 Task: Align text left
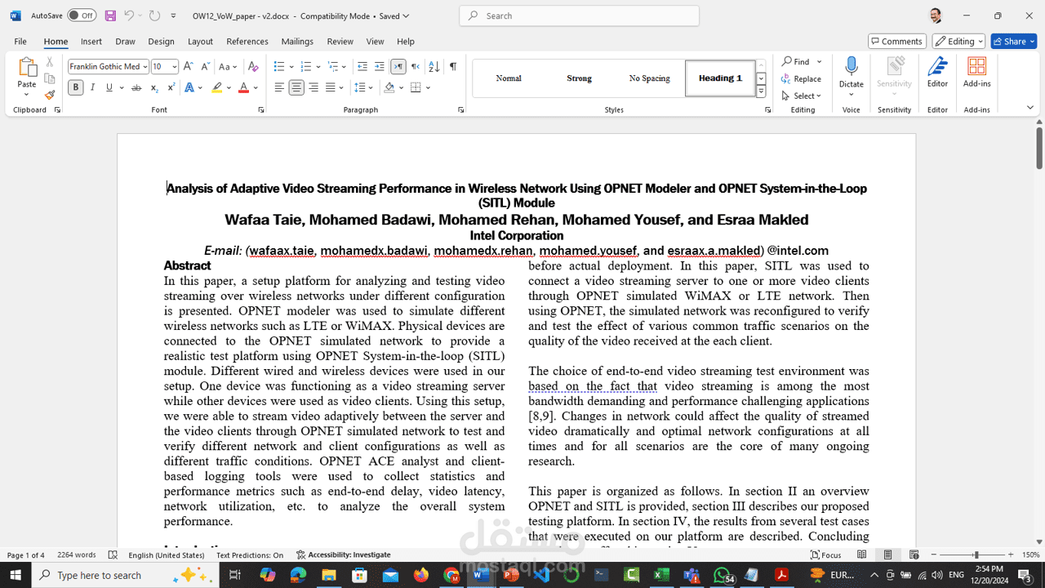pyautogui.click(x=279, y=87)
